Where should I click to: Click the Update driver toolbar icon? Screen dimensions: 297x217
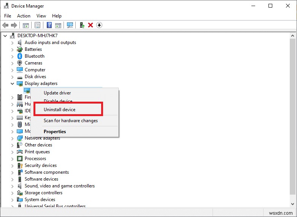[82, 25]
